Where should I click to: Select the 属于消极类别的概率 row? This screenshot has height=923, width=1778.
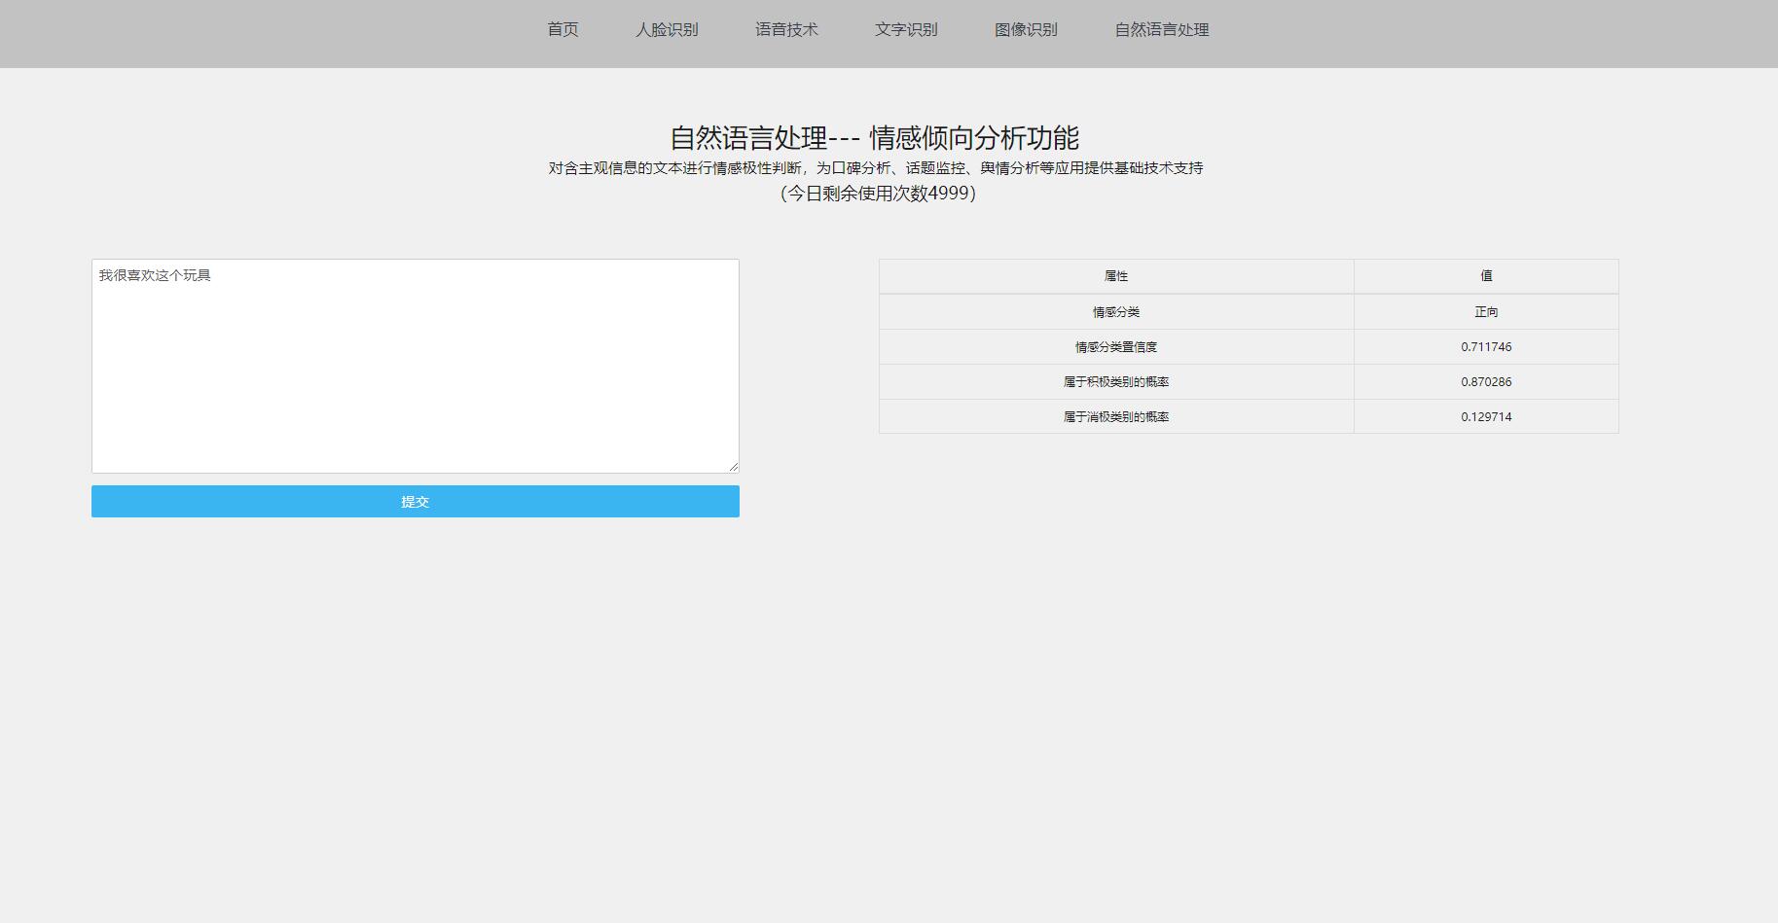click(1116, 416)
